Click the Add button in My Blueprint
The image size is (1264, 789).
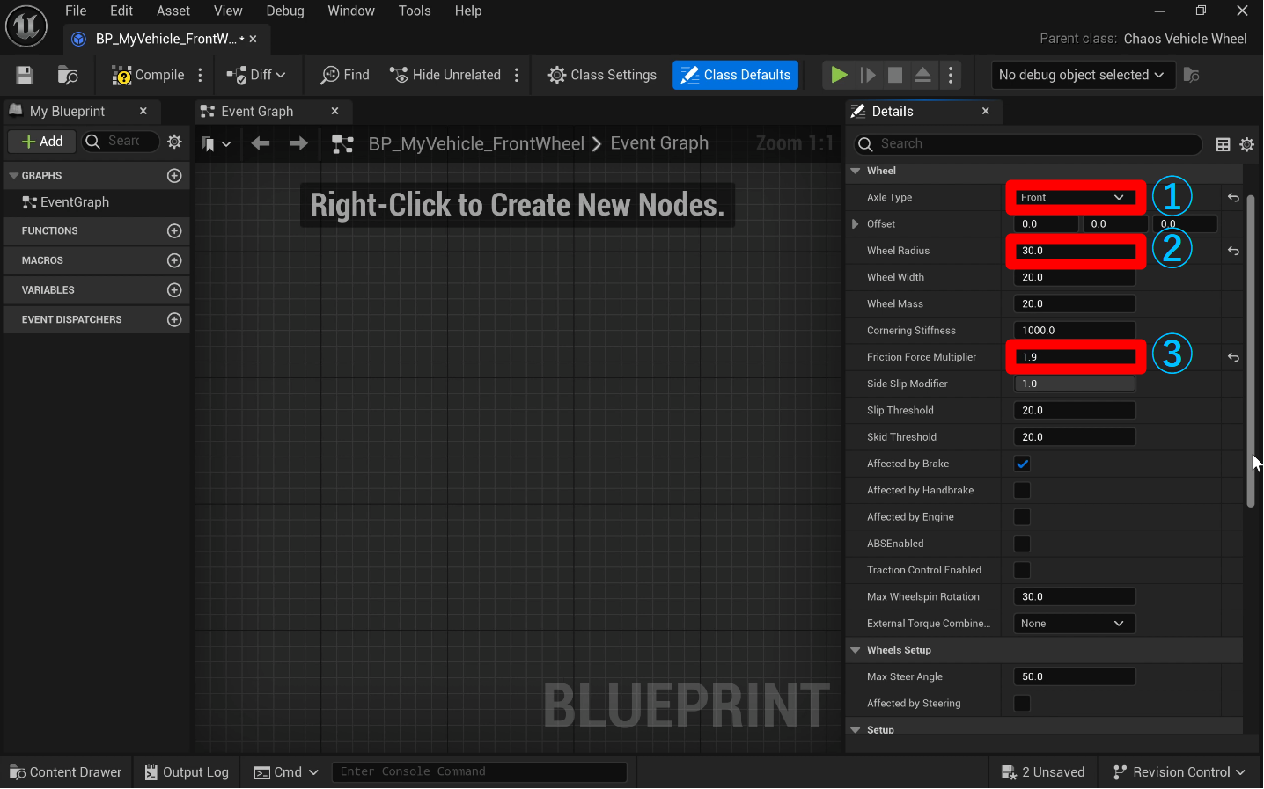[x=41, y=142]
